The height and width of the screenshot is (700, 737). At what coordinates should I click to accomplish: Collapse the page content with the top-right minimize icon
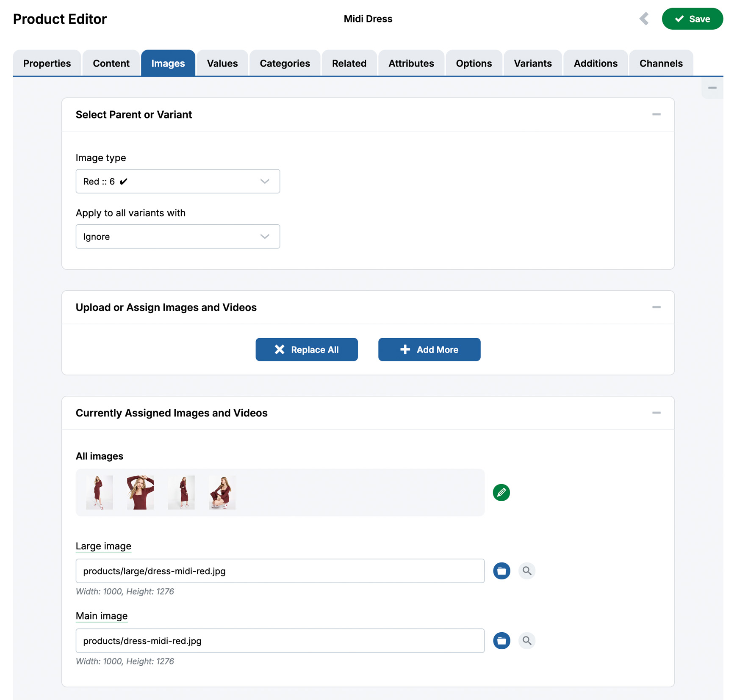712,88
